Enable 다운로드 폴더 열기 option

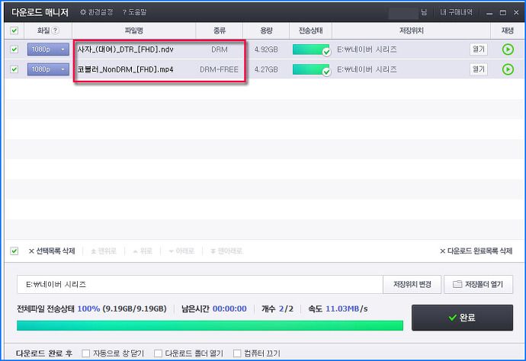[158, 353]
